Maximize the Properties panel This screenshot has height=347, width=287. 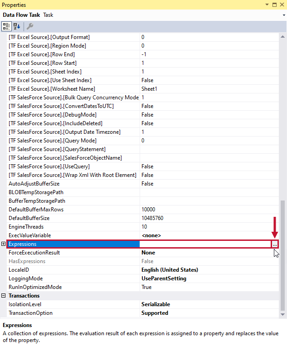point(274,5)
